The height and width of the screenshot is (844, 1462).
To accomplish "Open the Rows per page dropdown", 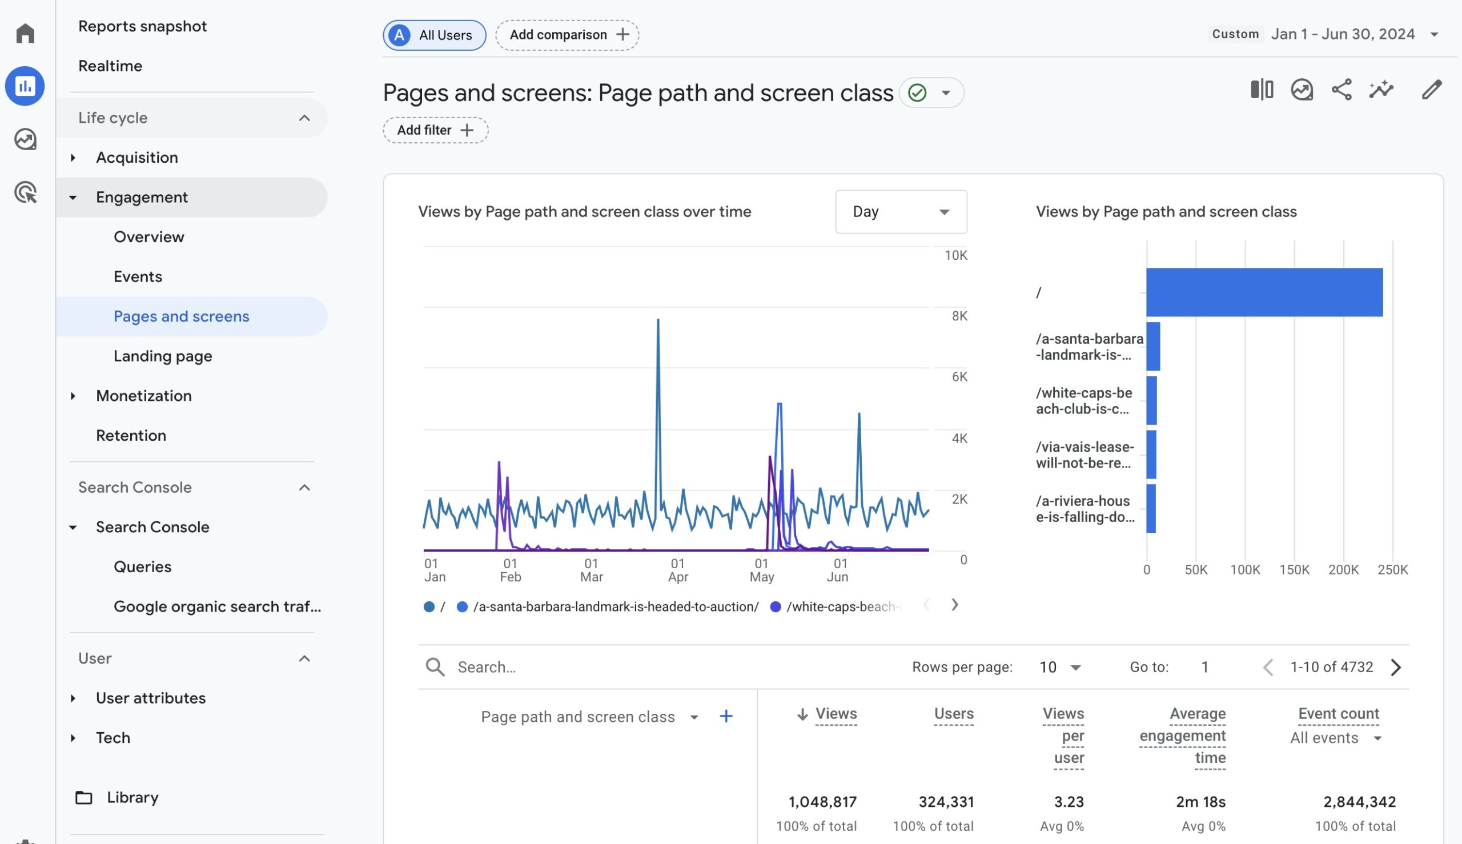I will coord(1060,667).
